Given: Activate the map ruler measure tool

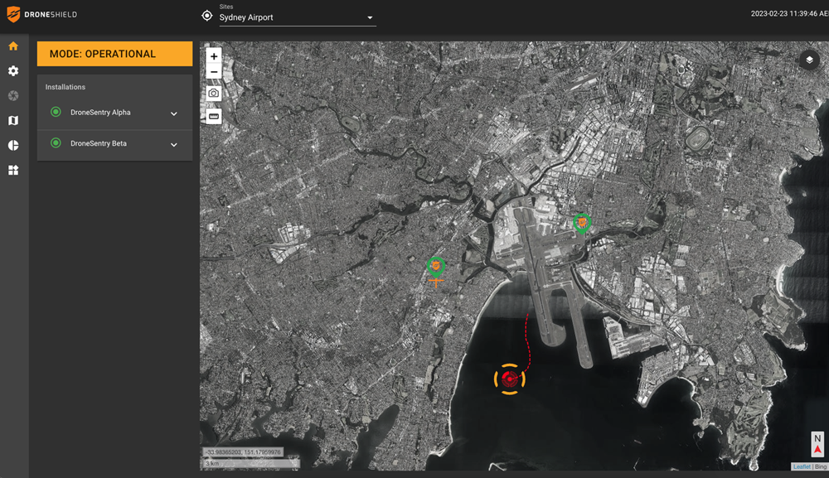Looking at the screenshot, I should click(214, 116).
